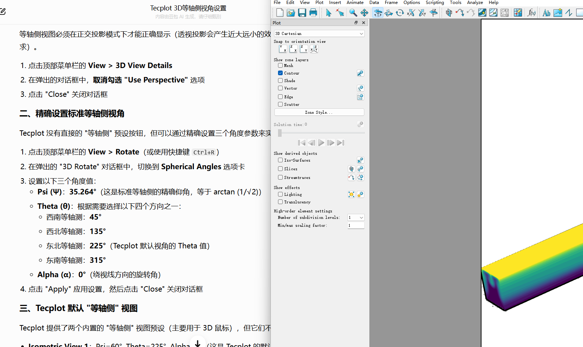Select the Rollerball Rotate tool
Viewport: 583px width, 347px height.
389,13
